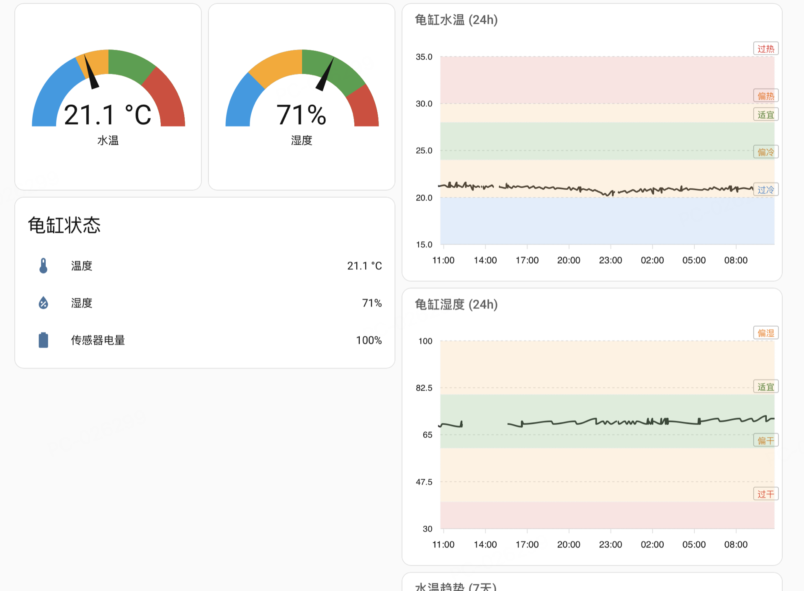Image resolution: width=804 pixels, height=591 pixels.
Task: Click the thermometer icon beside 温度
Action: 43,266
